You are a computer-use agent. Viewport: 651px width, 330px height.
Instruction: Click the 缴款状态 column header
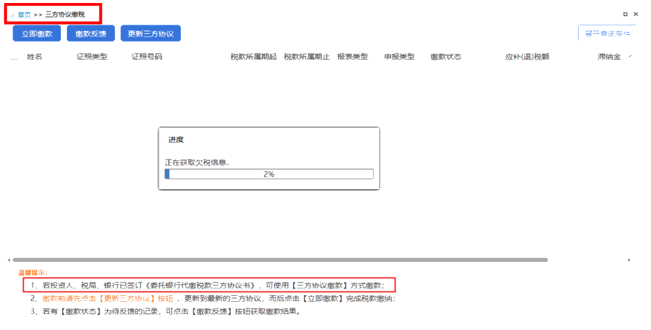[x=446, y=57]
